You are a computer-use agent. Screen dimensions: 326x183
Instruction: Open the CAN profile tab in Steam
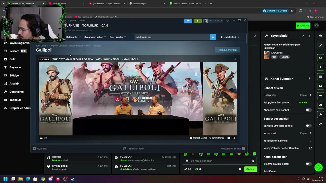coord(105,26)
